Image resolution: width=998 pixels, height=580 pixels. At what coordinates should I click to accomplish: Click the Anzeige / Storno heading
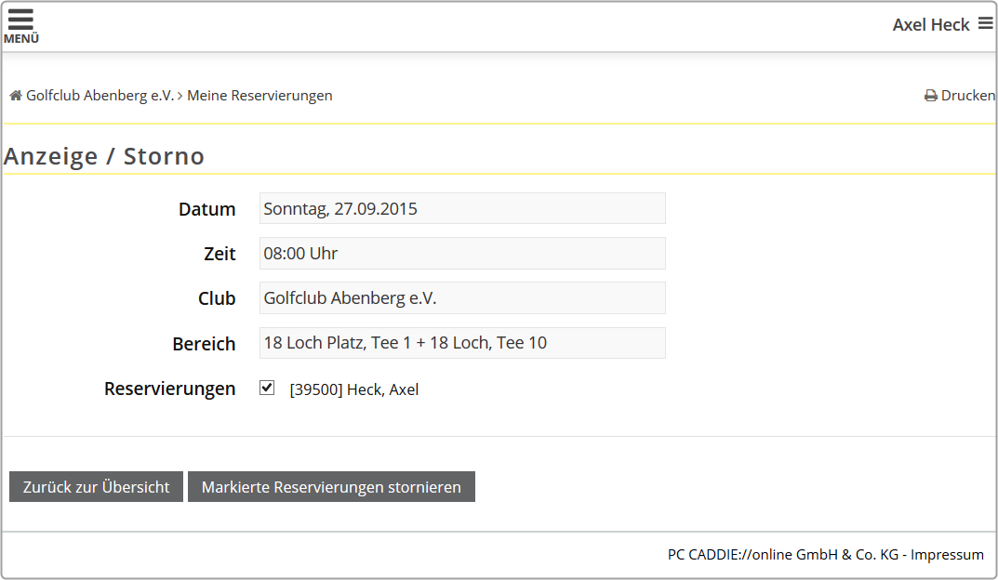pyautogui.click(x=104, y=156)
